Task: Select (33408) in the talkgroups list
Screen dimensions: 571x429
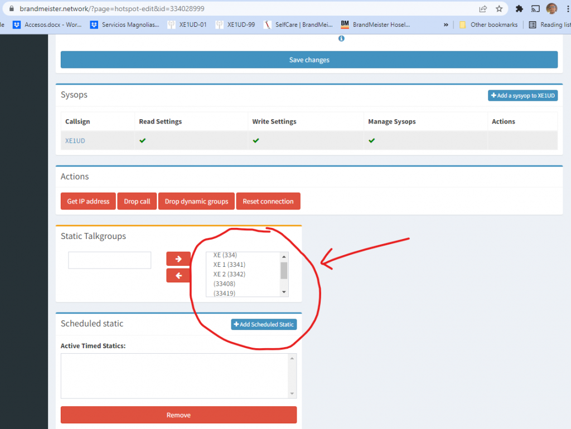Action: click(224, 284)
